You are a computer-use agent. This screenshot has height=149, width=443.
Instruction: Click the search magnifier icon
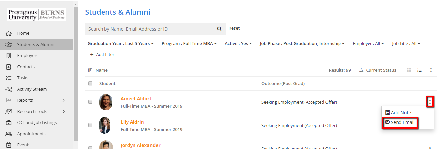pyautogui.click(x=219, y=29)
